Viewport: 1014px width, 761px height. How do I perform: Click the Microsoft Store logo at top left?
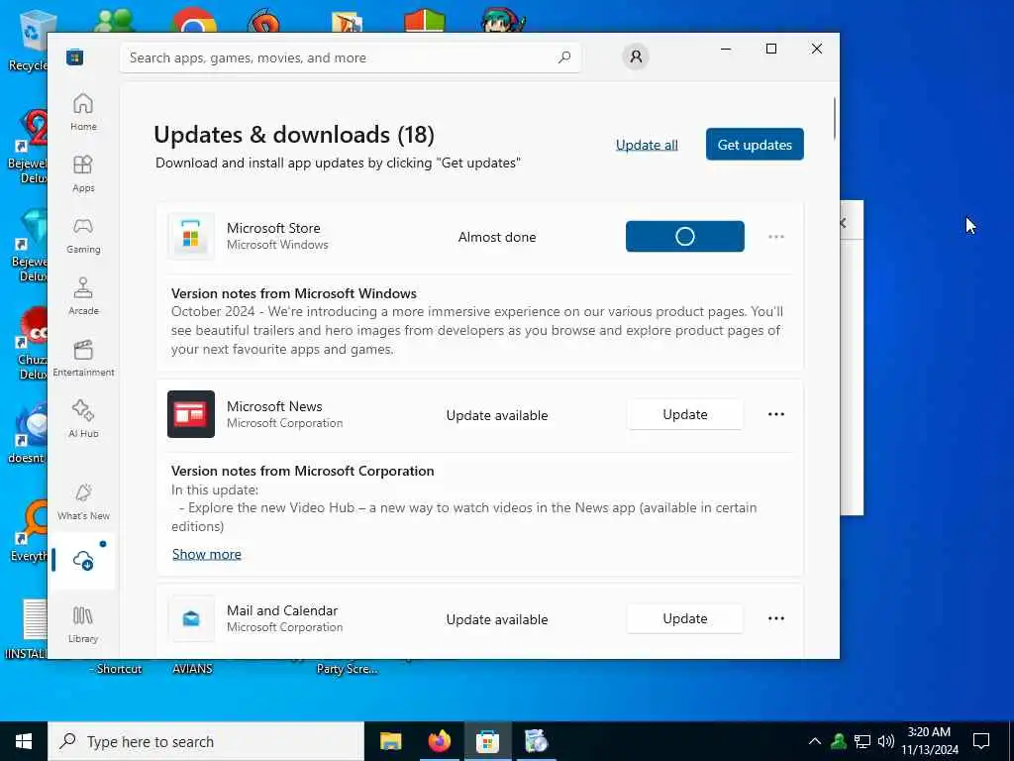75,57
